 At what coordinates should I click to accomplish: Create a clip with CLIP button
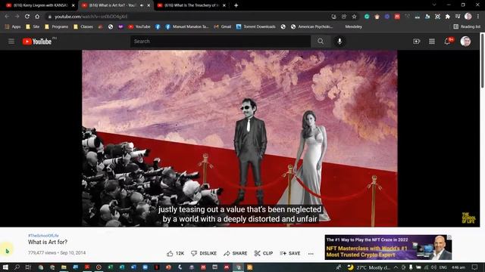click(264, 253)
